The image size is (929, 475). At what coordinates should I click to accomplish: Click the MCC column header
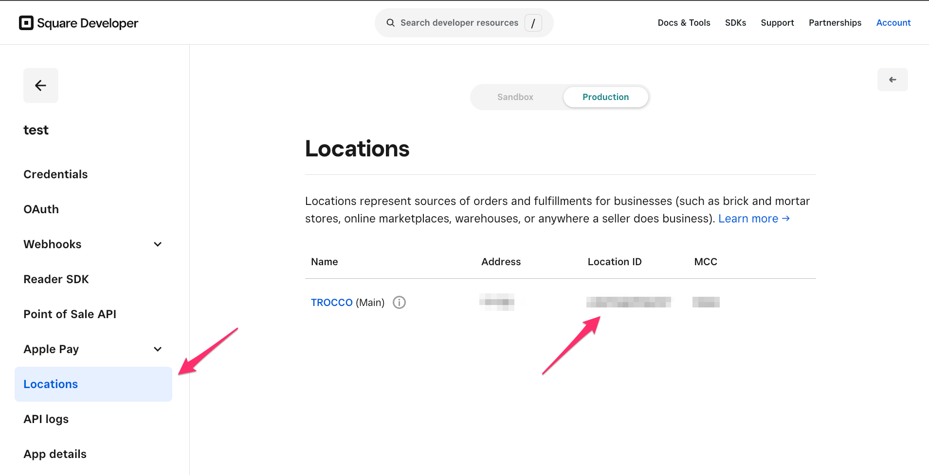pos(706,262)
